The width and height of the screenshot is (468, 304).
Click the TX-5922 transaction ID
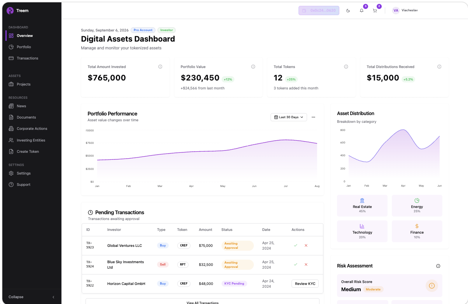(x=90, y=283)
